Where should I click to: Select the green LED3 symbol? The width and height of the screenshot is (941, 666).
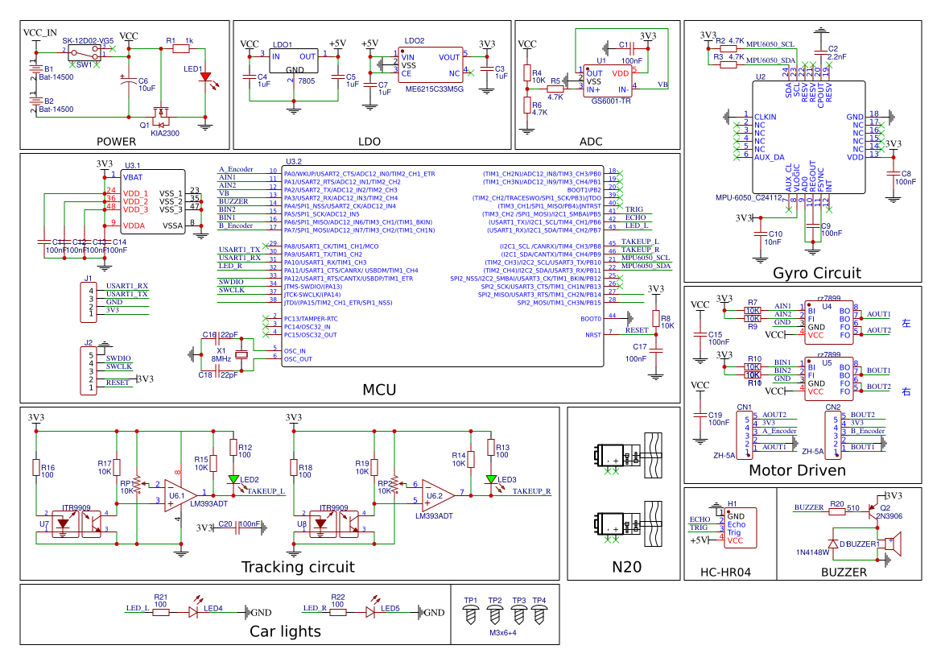click(491, 479)
